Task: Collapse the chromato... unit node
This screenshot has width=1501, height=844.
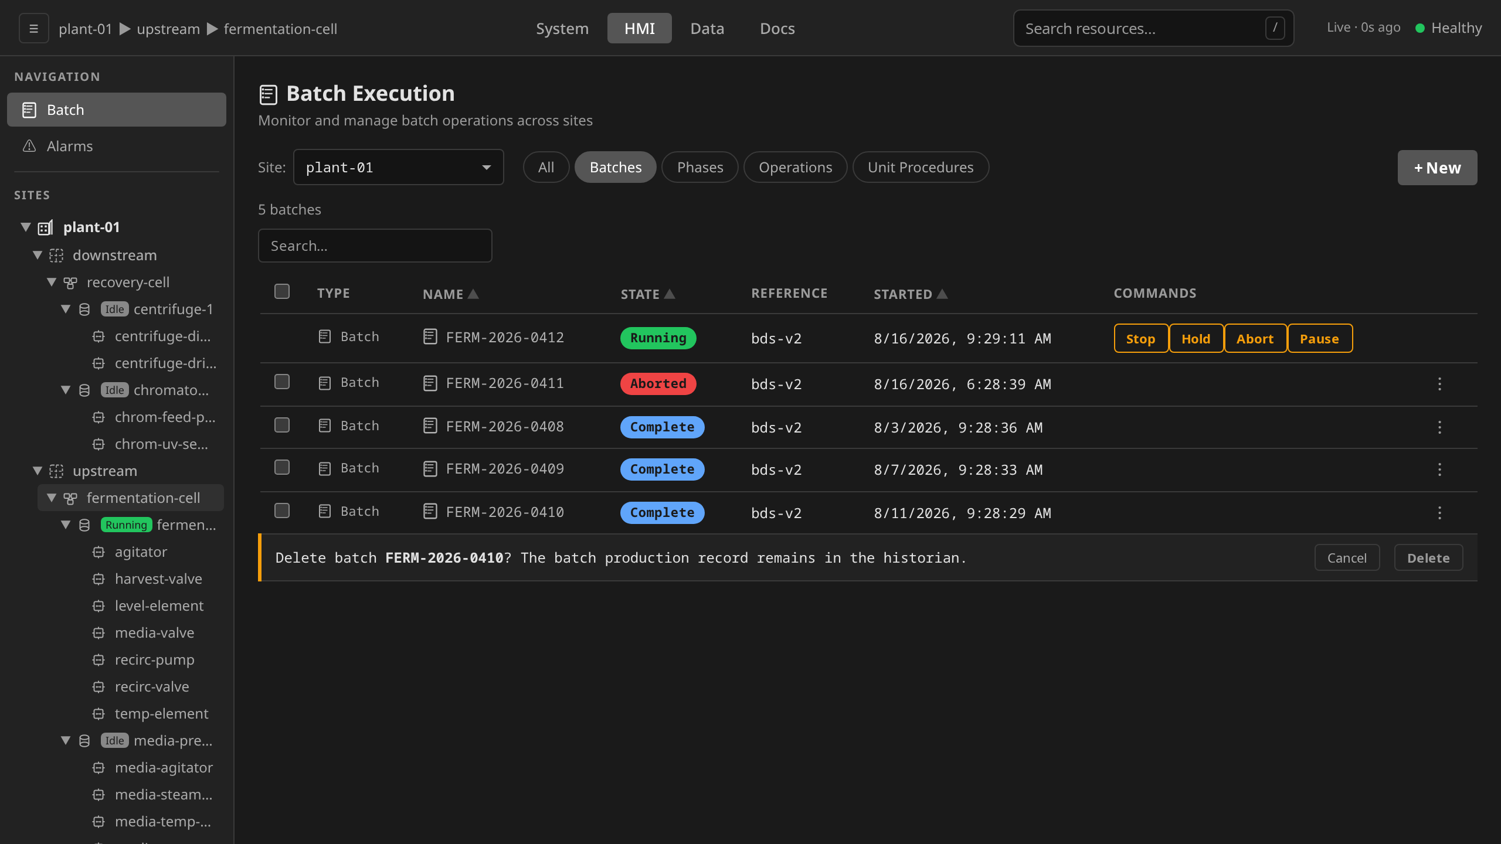Action: pos(66,390)
